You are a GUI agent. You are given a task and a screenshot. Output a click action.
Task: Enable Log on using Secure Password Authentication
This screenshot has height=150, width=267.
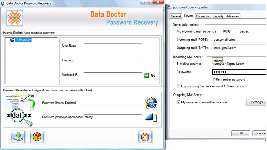[178, 86]
